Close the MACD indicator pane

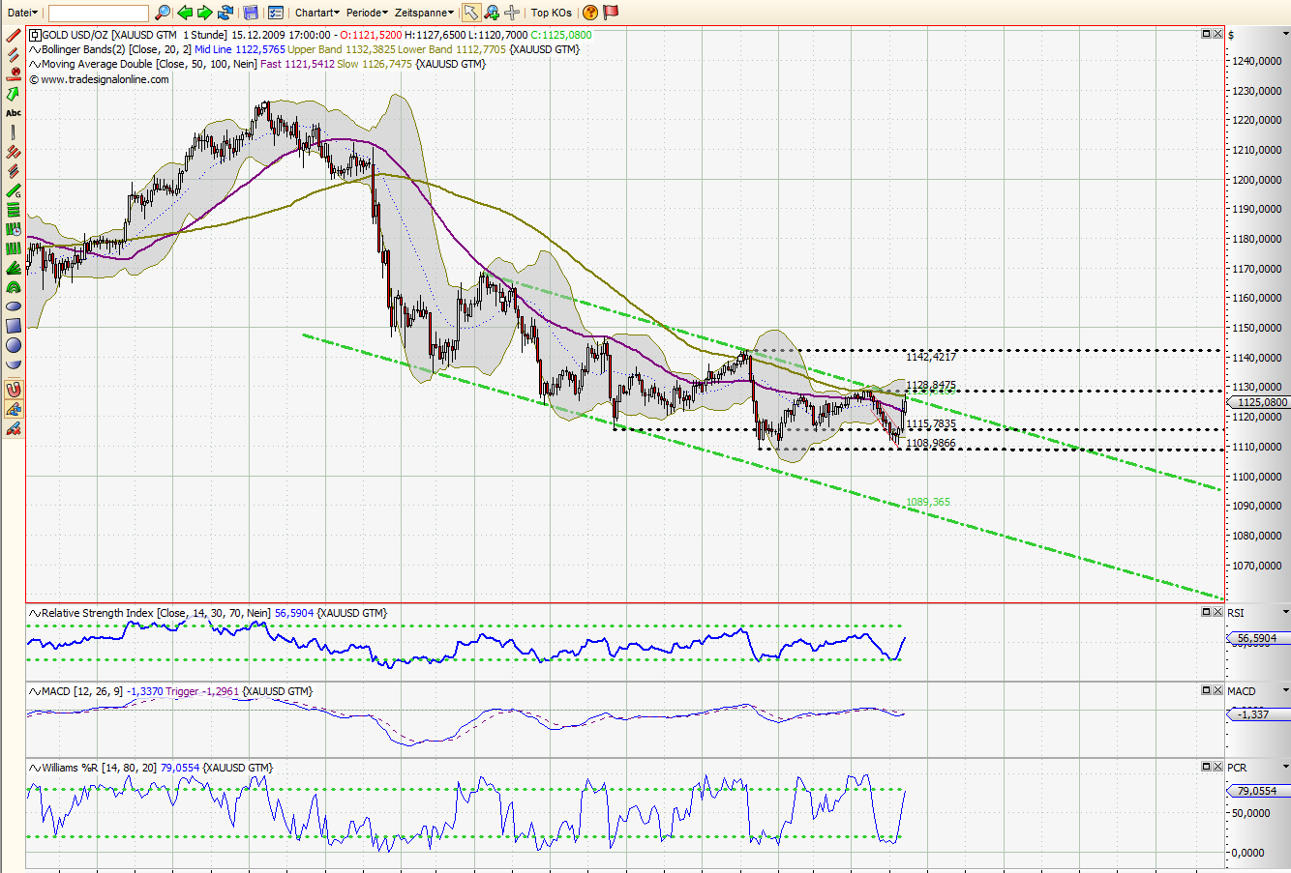pyautogui.click(x=1217, y=690)
